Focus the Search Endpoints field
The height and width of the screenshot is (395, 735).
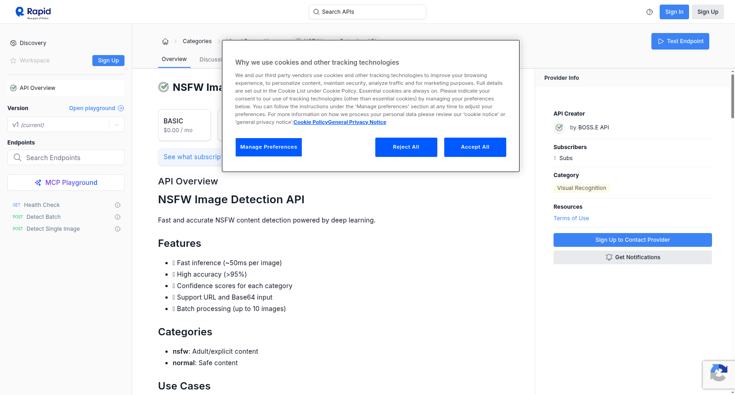click(x=66, y=157)
